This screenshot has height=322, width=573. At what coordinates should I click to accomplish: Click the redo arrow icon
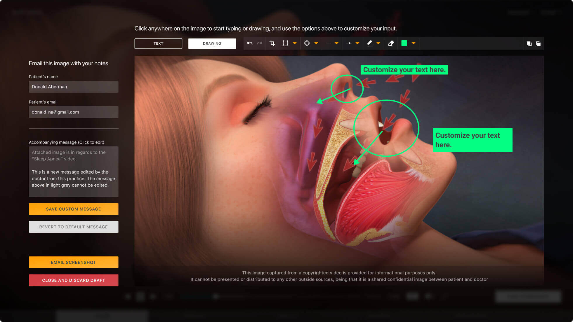[x=259, y=43]
